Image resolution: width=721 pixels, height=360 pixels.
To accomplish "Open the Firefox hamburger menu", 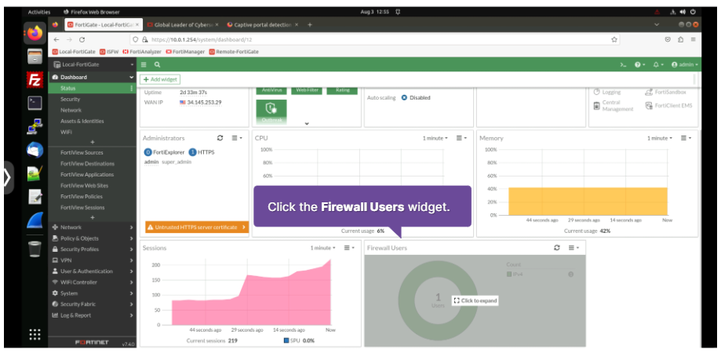I will (693, 40).
